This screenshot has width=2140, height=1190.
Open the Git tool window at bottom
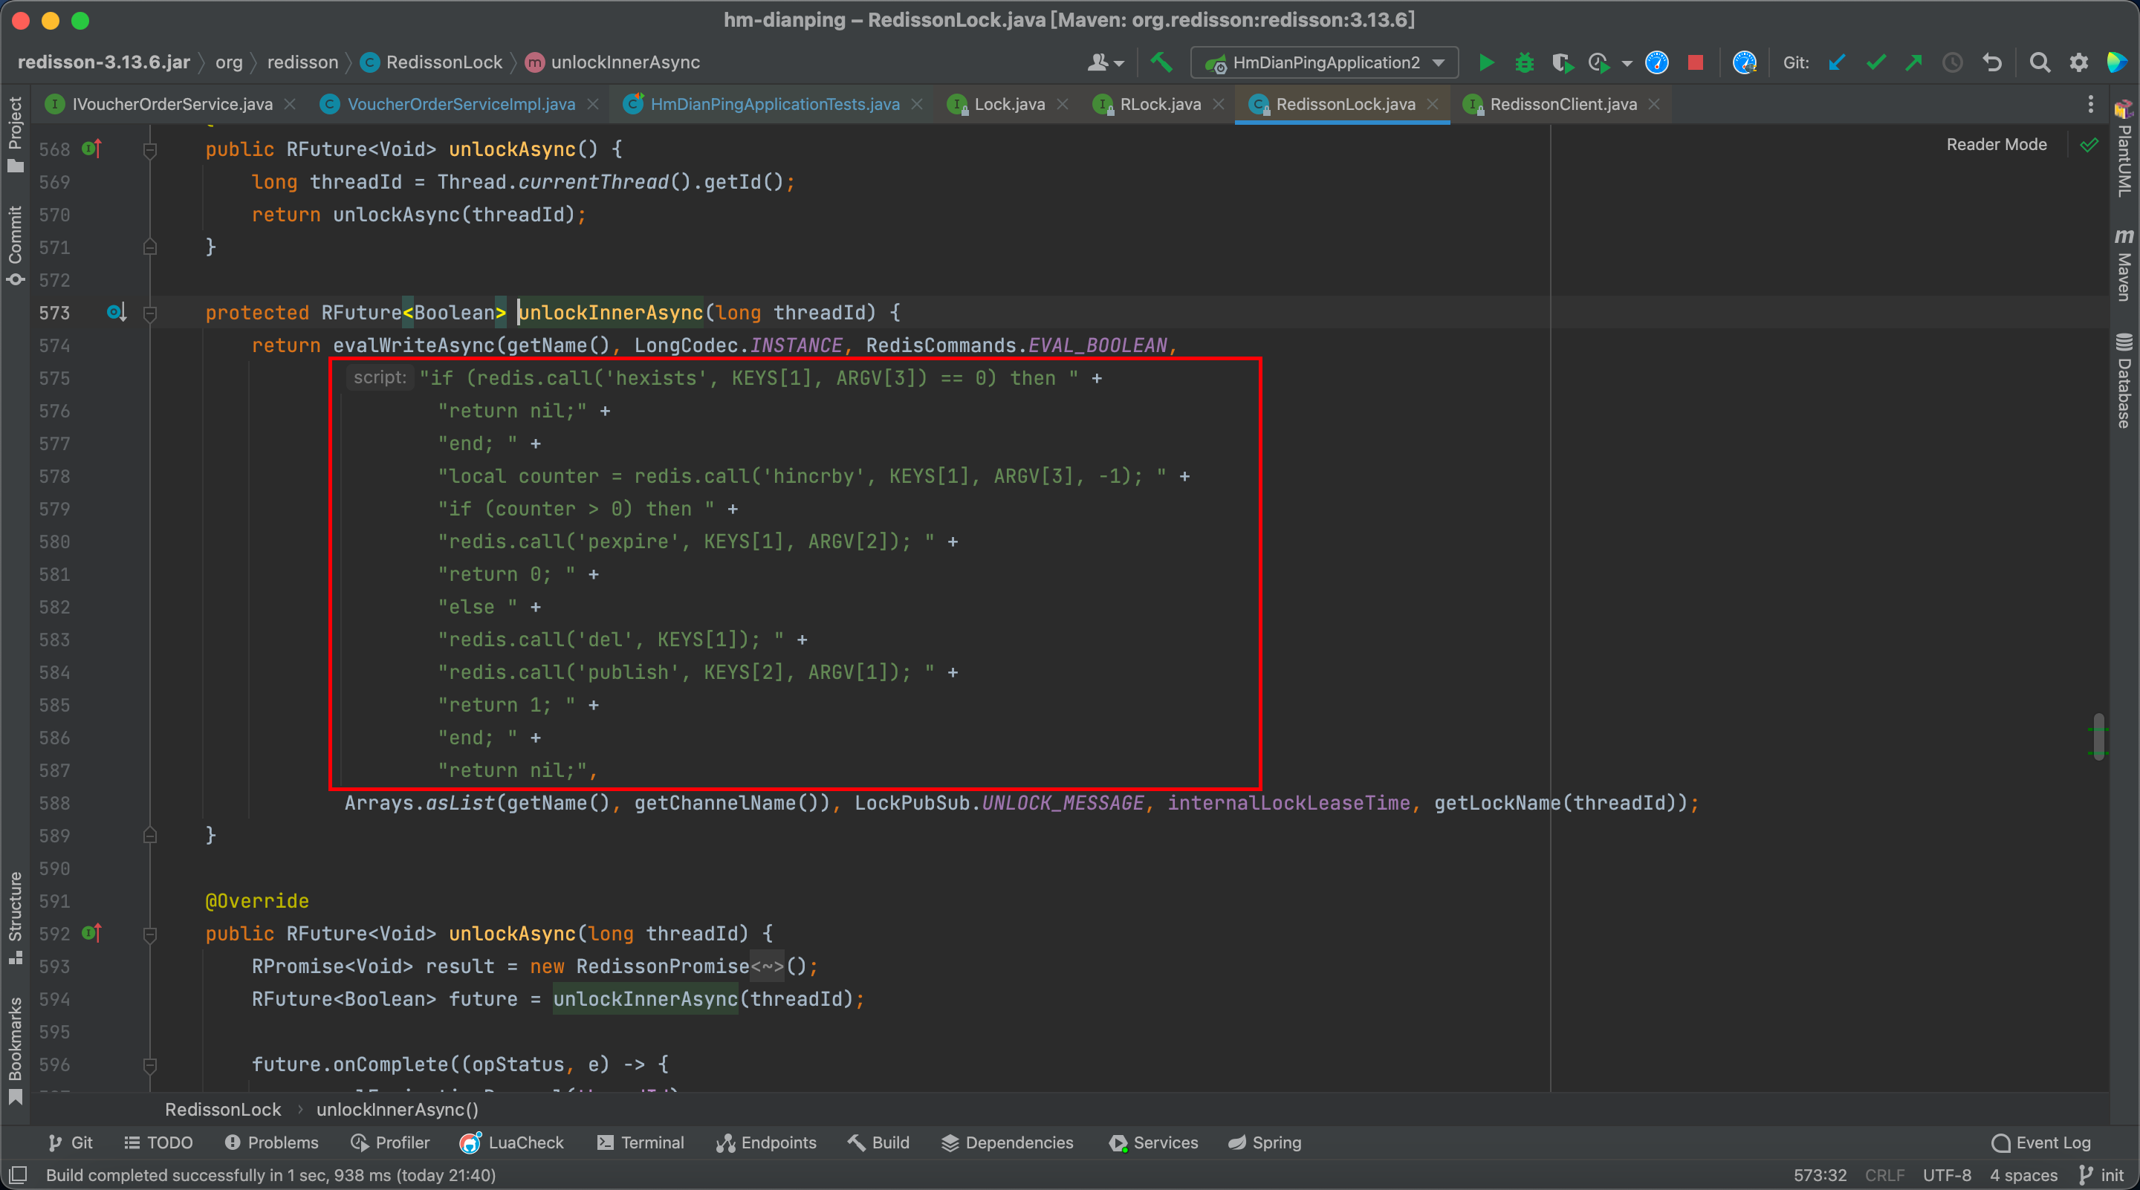click(71, 1142)
